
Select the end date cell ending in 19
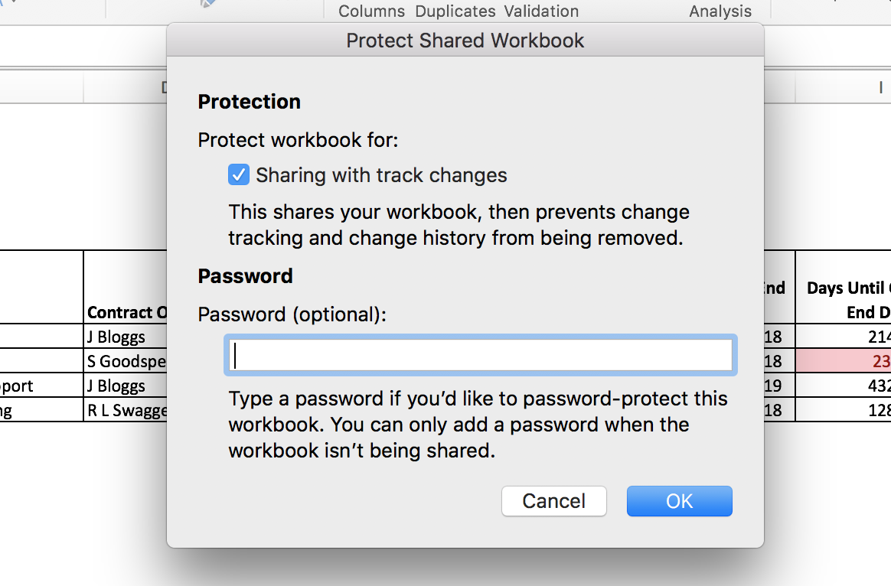click(779, 386)
